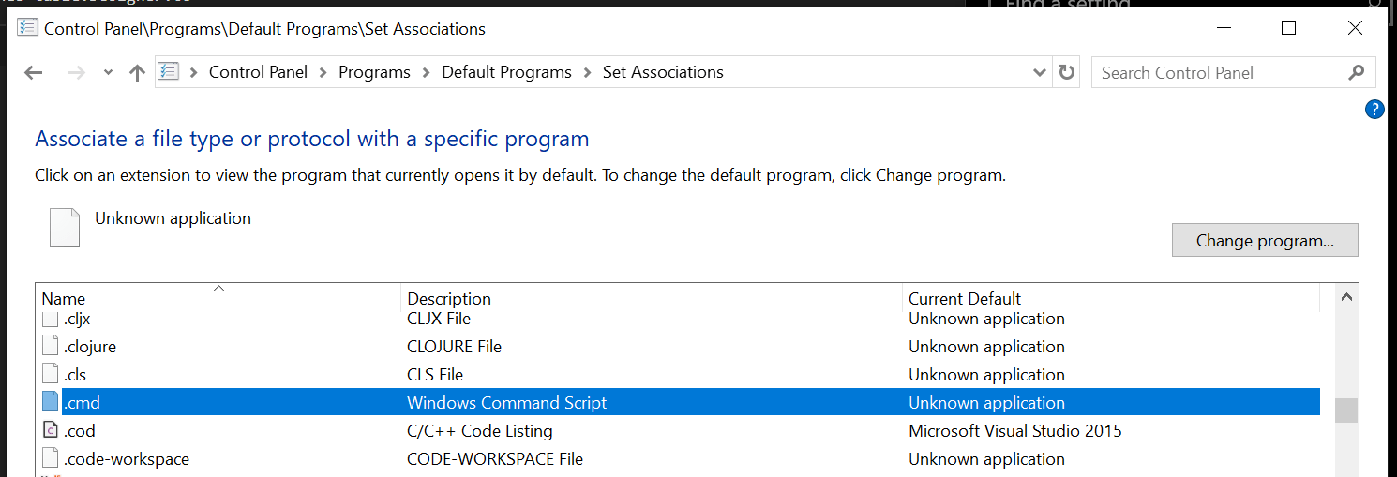Sort the list by Name column header

point(64,299)
